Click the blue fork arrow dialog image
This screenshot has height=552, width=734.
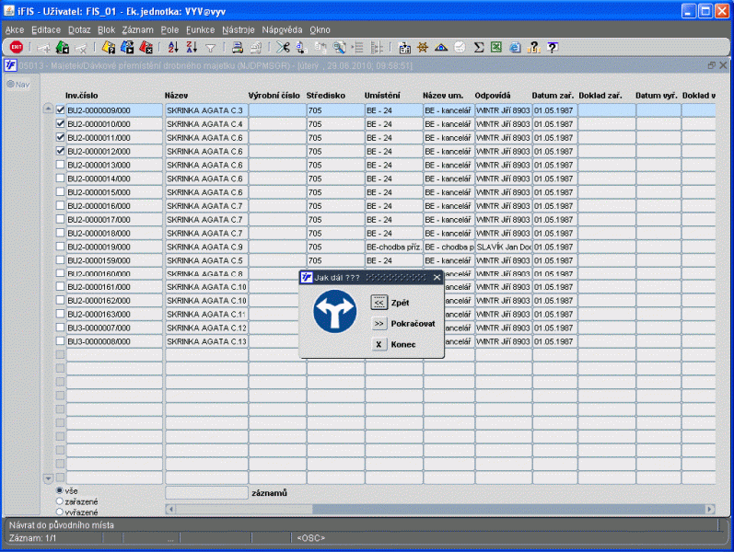334,311
